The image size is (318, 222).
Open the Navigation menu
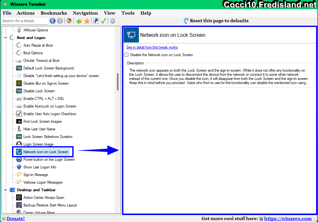coord(85,13)
